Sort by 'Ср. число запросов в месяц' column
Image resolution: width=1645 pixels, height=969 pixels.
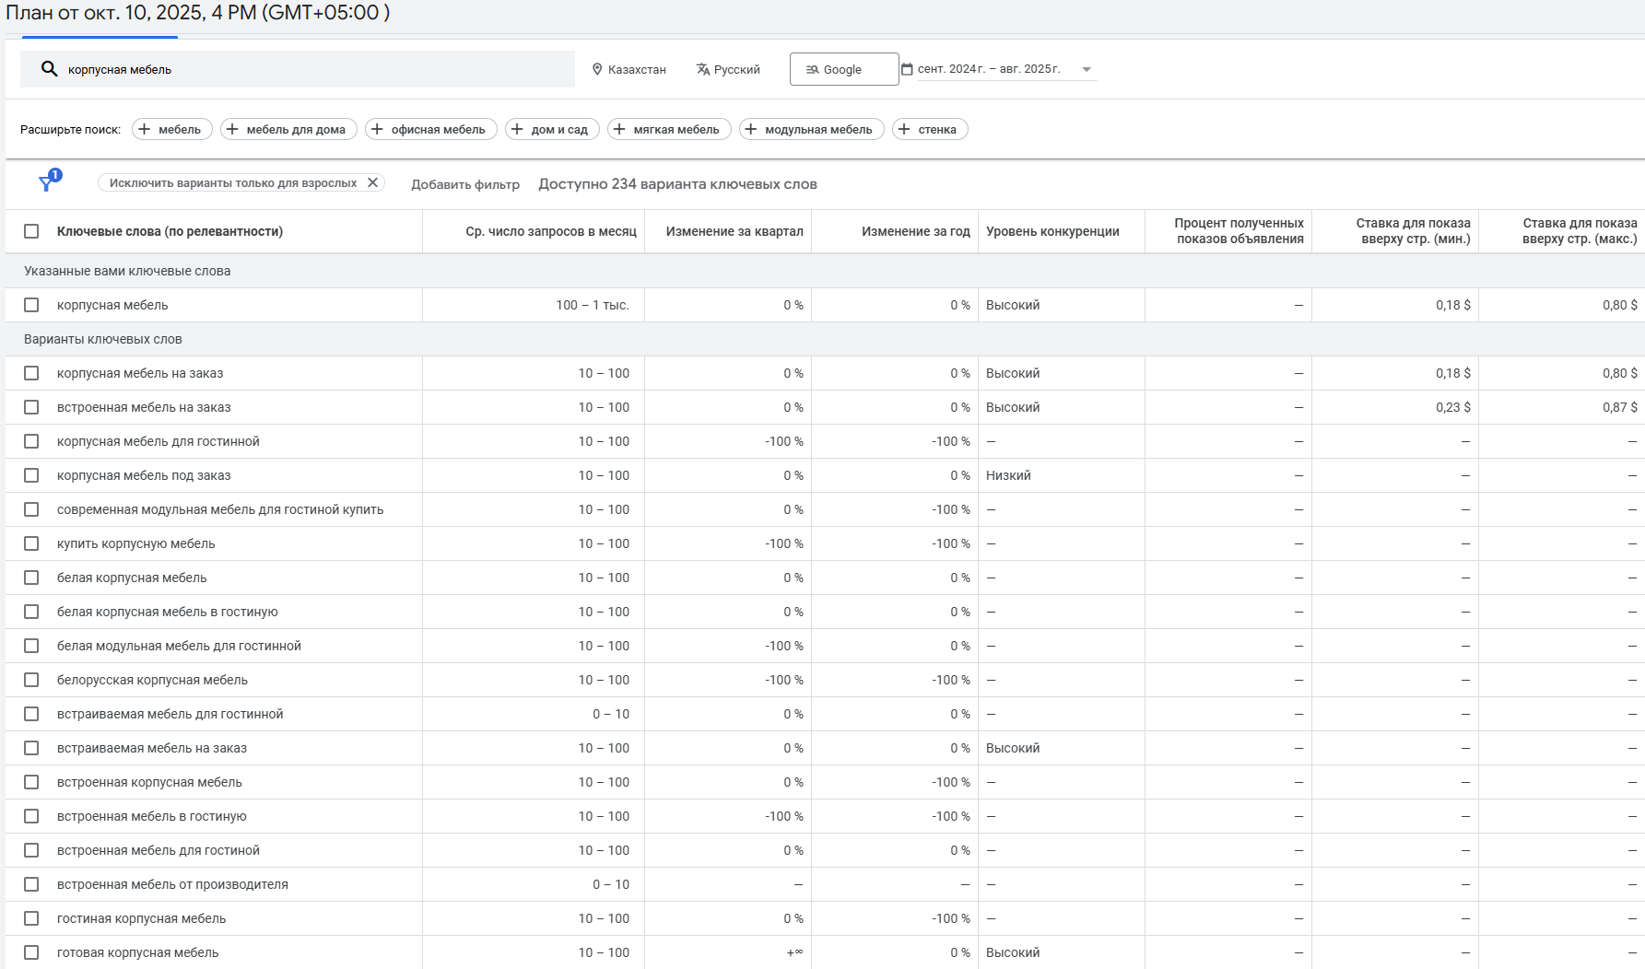[550, 231]
